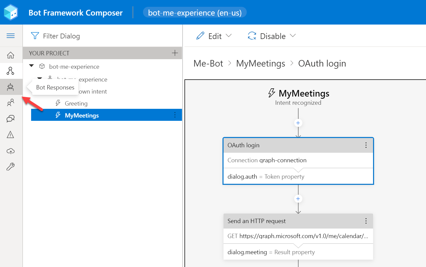Screen dimensions: 426x267
Task: Click the Filter Dialog funnel icon
Action: coord(35,36)
